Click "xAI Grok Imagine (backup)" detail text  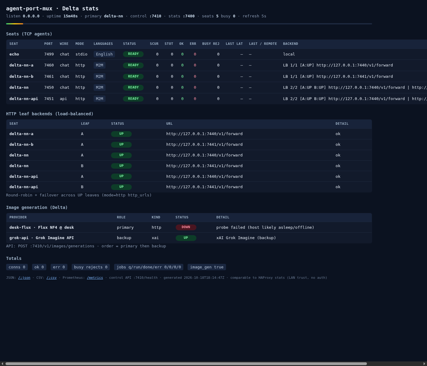pyautogui.click(x=246, y=238)
